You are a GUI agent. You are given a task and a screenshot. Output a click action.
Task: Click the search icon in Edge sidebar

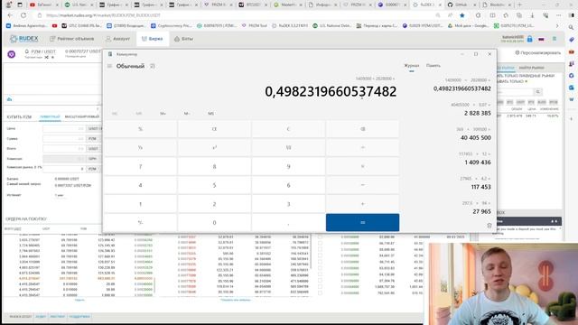[572, 27]
